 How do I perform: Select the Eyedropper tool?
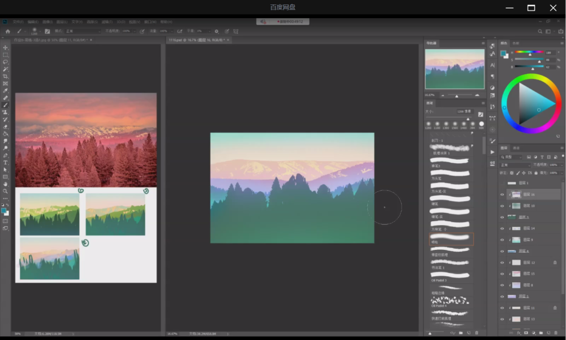click(6, 91)
